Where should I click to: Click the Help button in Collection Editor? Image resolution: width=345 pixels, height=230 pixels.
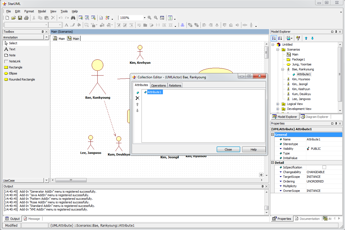click(x=253, y=149)
